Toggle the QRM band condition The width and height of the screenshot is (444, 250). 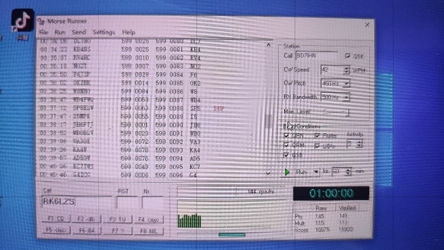point(286,145)
